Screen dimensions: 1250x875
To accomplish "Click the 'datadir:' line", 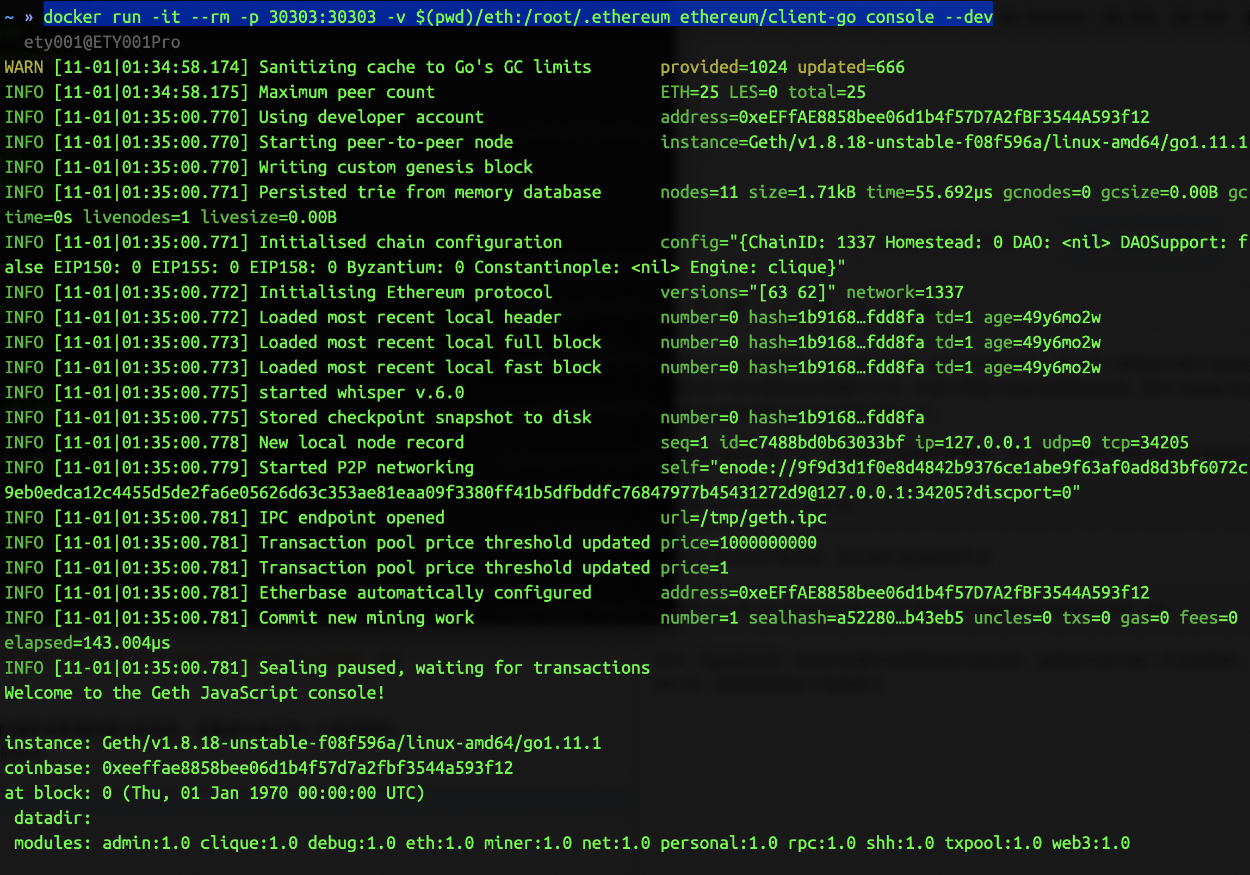I will pyautogui.click(x=52, y=818).
